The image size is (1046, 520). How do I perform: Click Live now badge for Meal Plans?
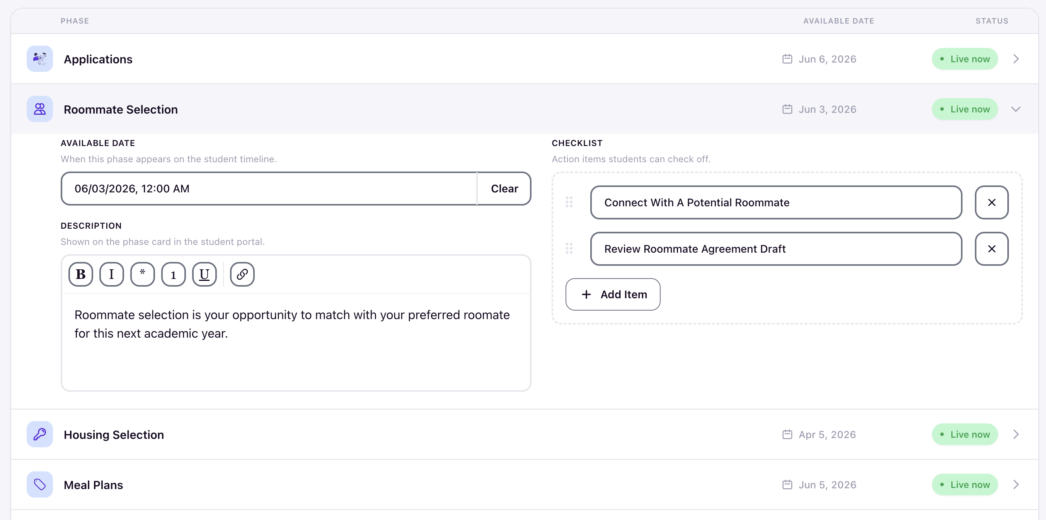965,485
